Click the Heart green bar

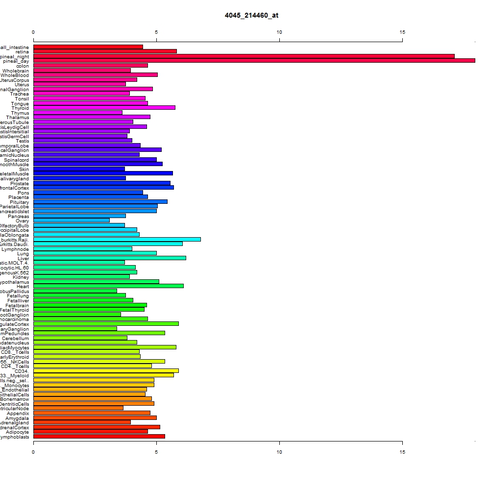pos(108,286)
